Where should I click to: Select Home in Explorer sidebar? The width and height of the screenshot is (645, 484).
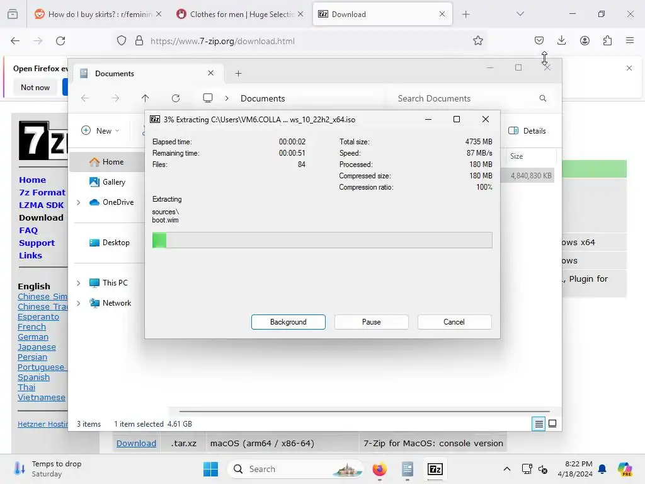(113, 162)
